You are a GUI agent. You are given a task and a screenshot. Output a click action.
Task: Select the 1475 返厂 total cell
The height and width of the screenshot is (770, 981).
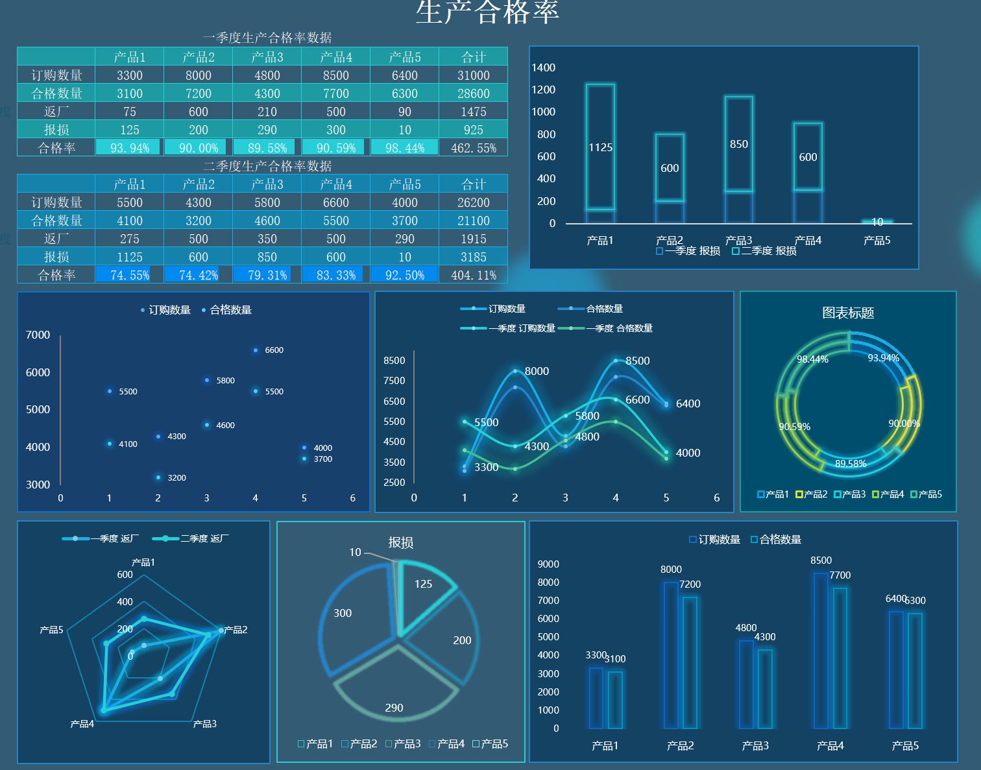[x=474, y=112]
